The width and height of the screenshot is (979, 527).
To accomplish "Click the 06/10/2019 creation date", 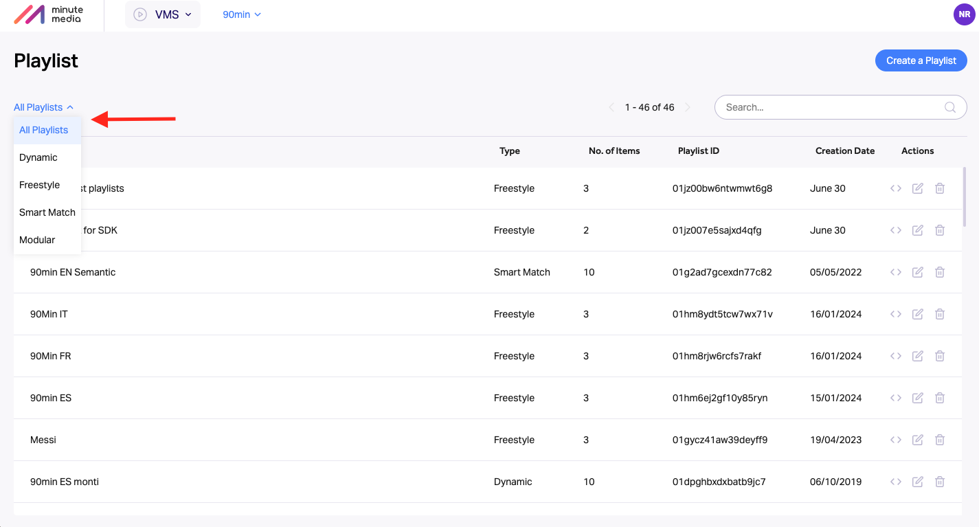I will point(835,482).
